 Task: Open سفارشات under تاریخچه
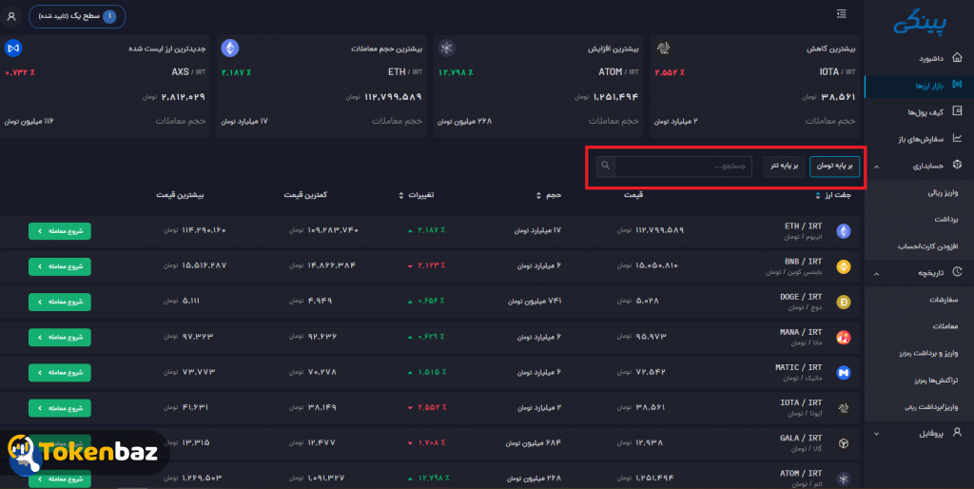[x=944, y=300]
